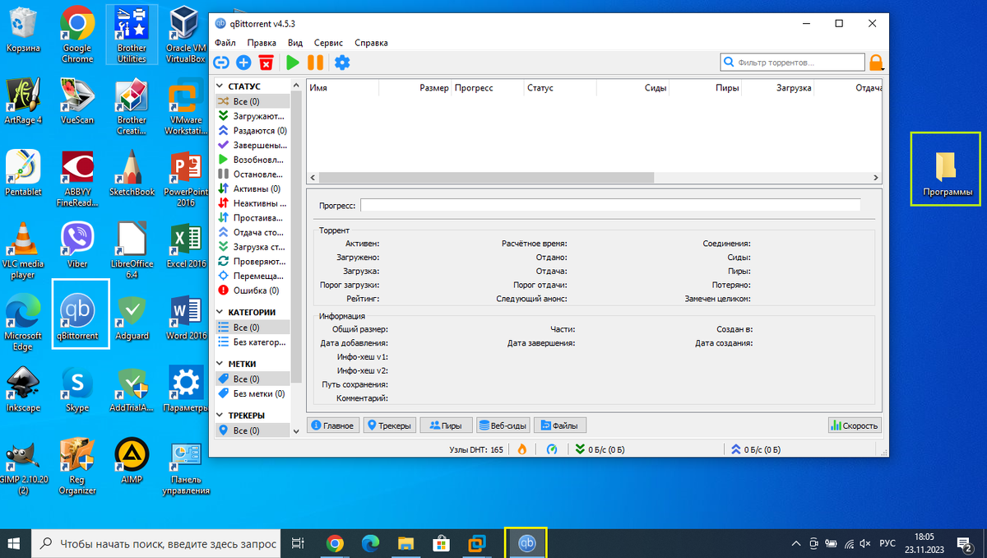Click the red delete torrent toolbar icon

(266, 63)
